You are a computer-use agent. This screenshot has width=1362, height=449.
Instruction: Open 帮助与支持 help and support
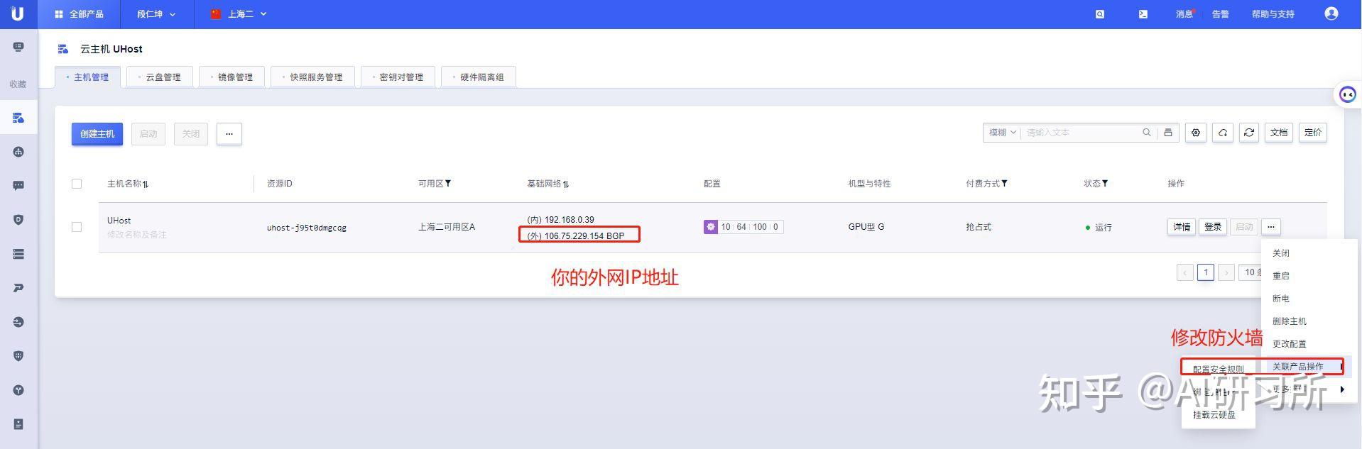pyautogui.click(x=1273, y=14)
